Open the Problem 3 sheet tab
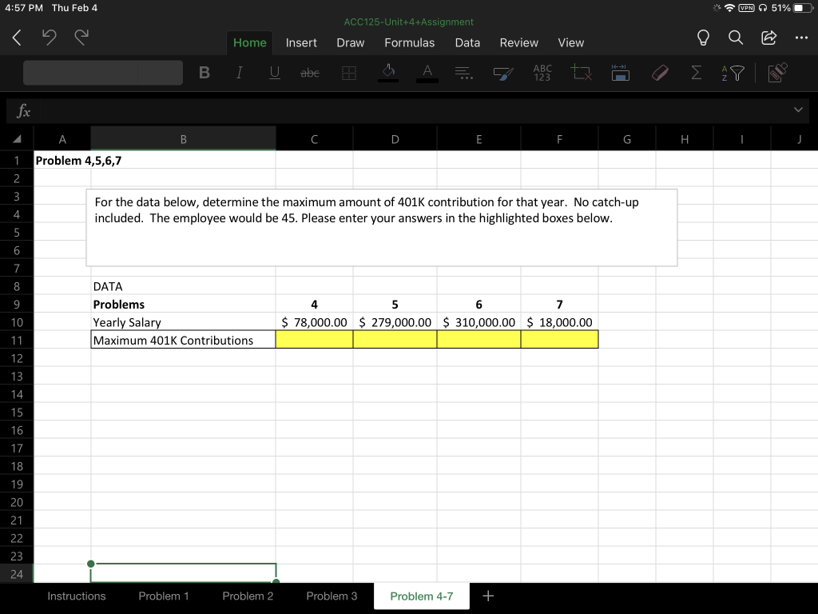This screenshot has width=818, height=614. point(332,596)
